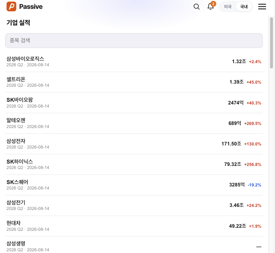Screen dimensions: 275x253
Task: Click the +45.0% growth figure
Action: (254, 82)
